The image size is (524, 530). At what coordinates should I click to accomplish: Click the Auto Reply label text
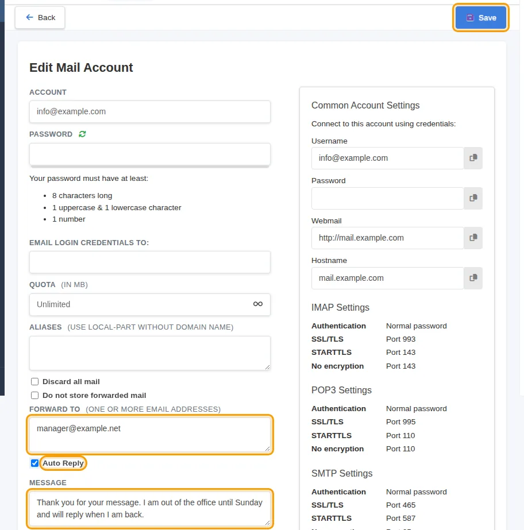[63, 463]
